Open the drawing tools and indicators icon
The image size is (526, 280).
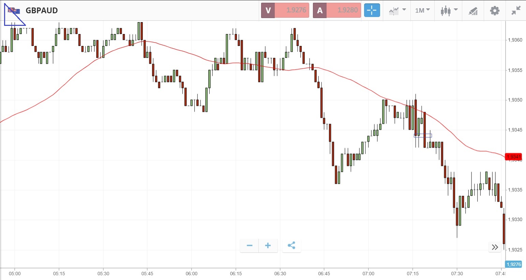click(473, 11)
